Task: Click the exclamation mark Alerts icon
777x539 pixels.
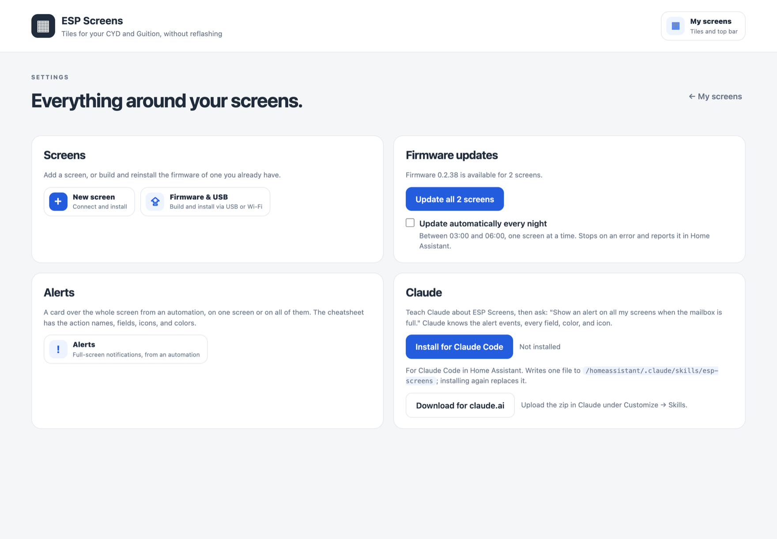Action: (x=58, y=349)
